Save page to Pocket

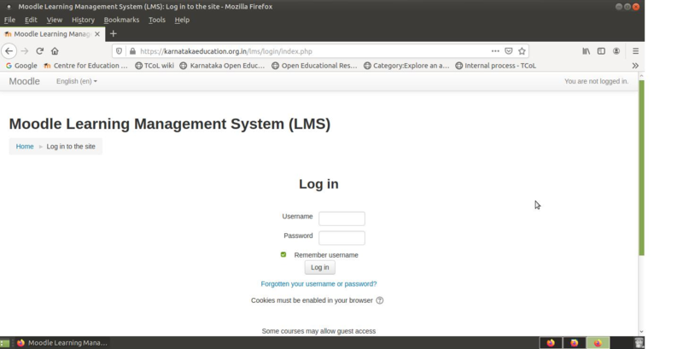click(508, 51)
